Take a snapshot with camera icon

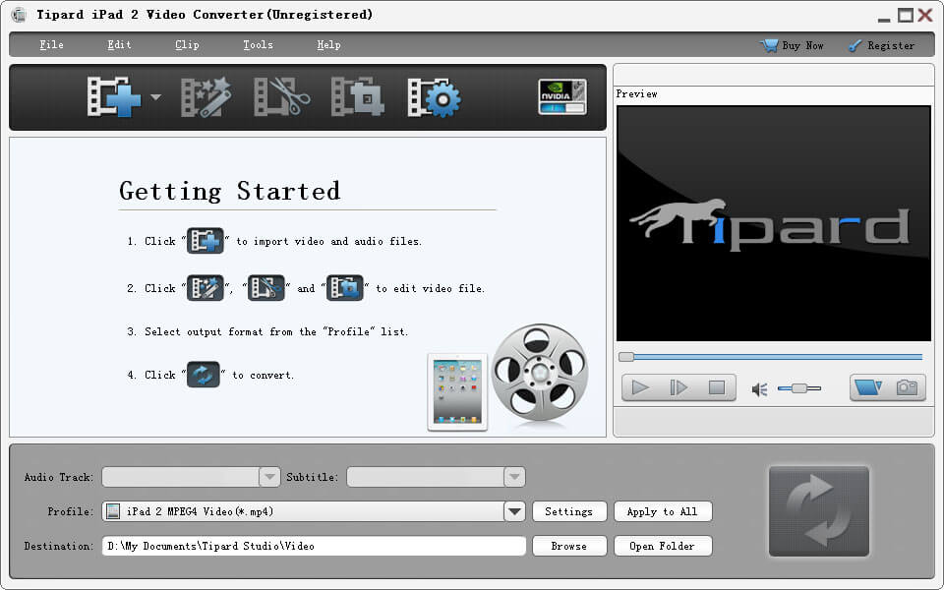(x=908, y=387)
